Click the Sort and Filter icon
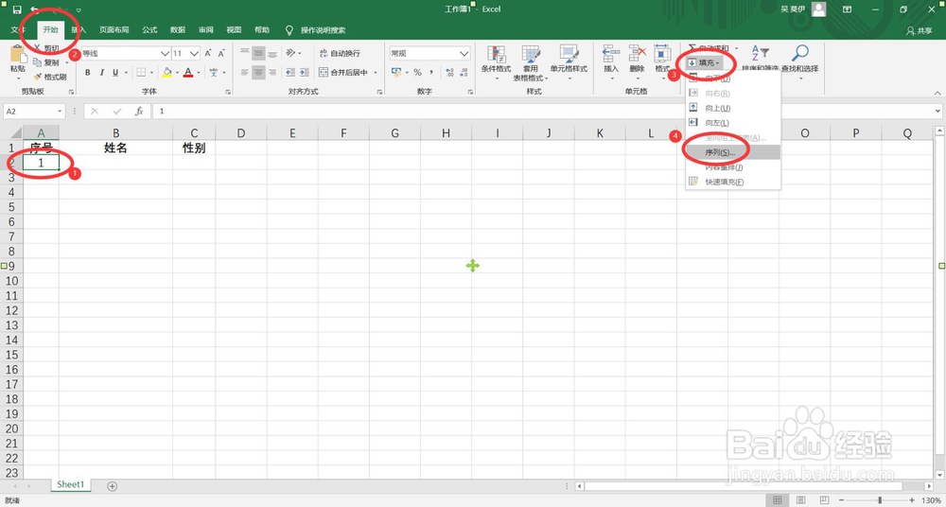The height and width of the screenshot is (507, 946). coord(761,53)
